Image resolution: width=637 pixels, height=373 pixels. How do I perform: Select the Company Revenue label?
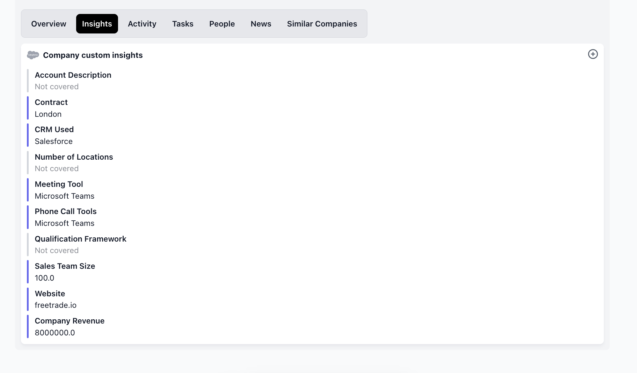[x=70, y=321]
